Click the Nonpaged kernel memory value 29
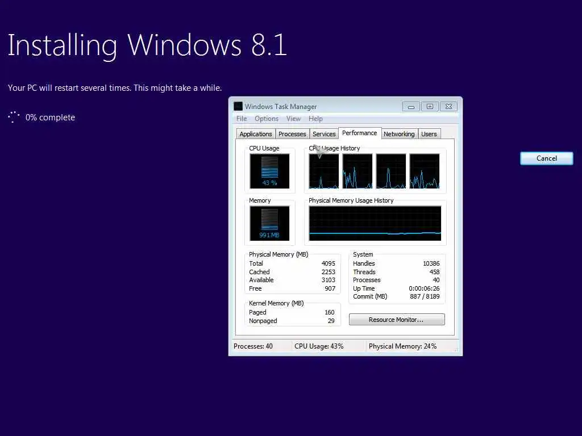The height and width of the screenshot is (436, 582). pos(331,321)
